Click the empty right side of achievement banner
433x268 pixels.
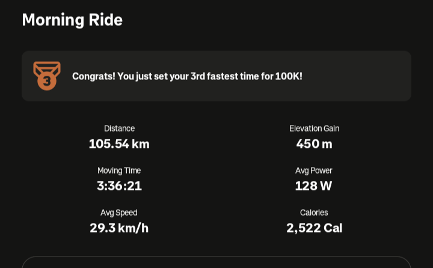coord(361,76)
